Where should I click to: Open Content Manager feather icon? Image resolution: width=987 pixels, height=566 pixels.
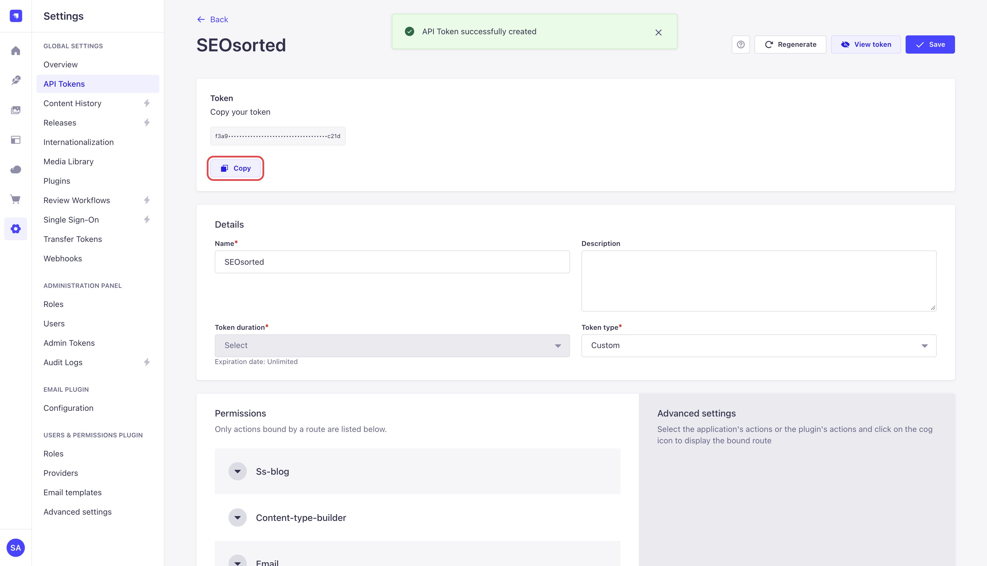pyautogui.click(x=15, y=80)
